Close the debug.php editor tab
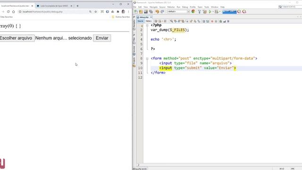This screenshot has height=170, width=302. [x=151, y=17]
